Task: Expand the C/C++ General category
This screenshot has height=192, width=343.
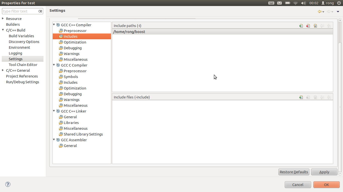Action: 3,70
